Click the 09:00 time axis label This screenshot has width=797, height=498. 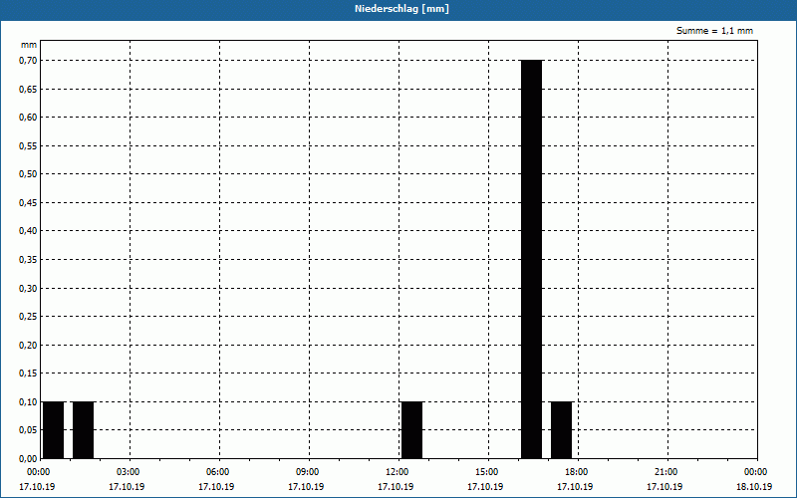coord(308,472)
